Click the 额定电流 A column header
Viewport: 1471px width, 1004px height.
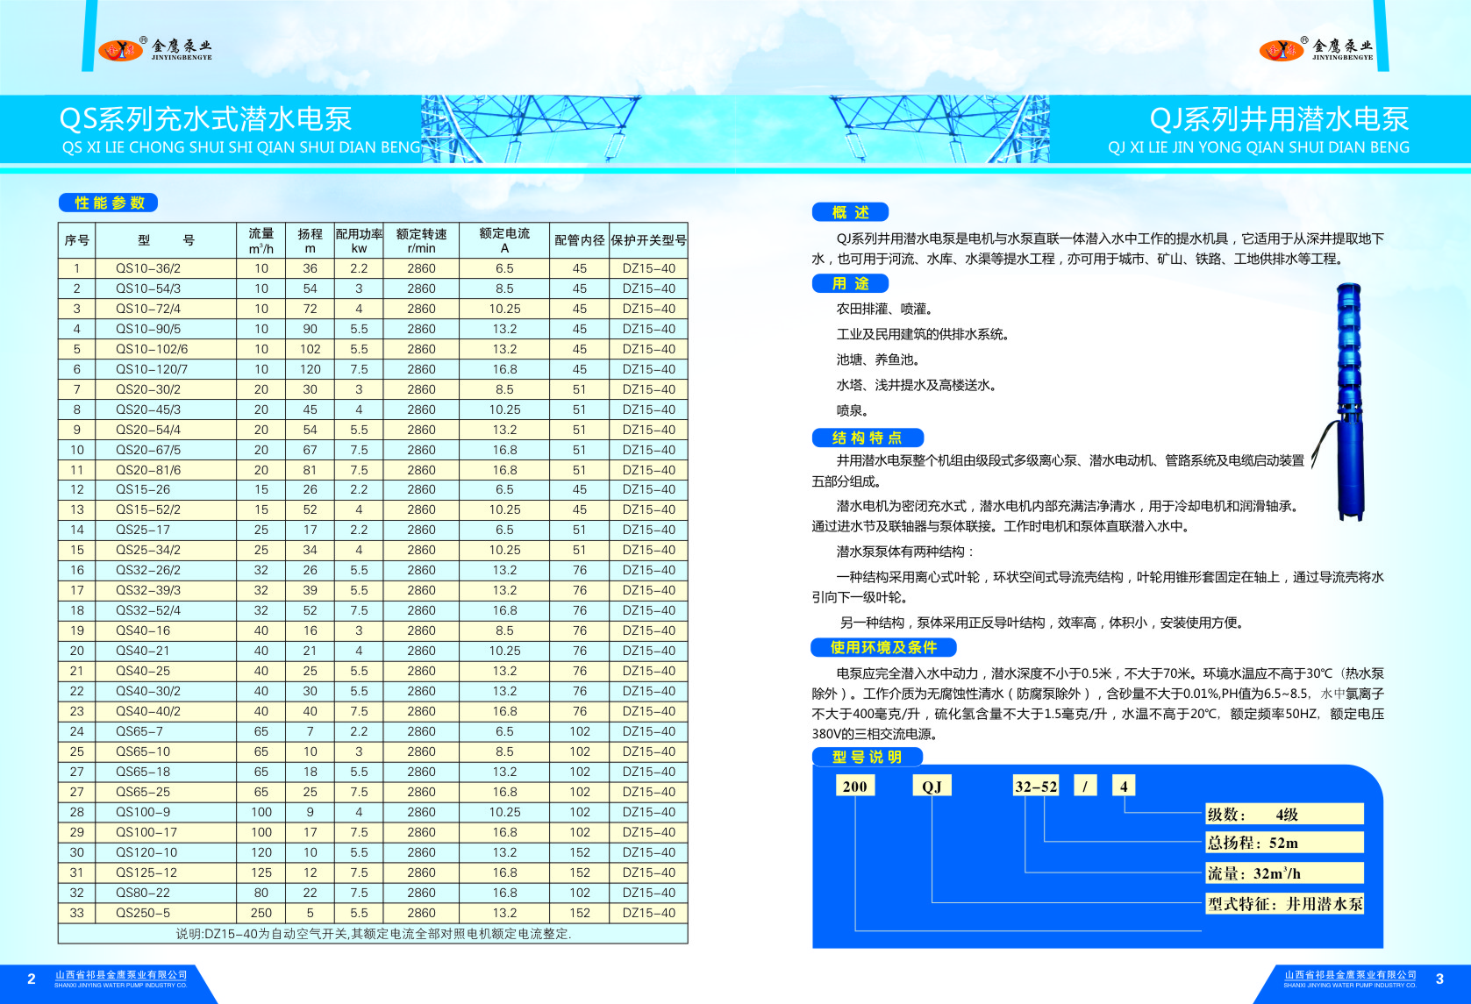pyautogui.click(x=504, y=240)
